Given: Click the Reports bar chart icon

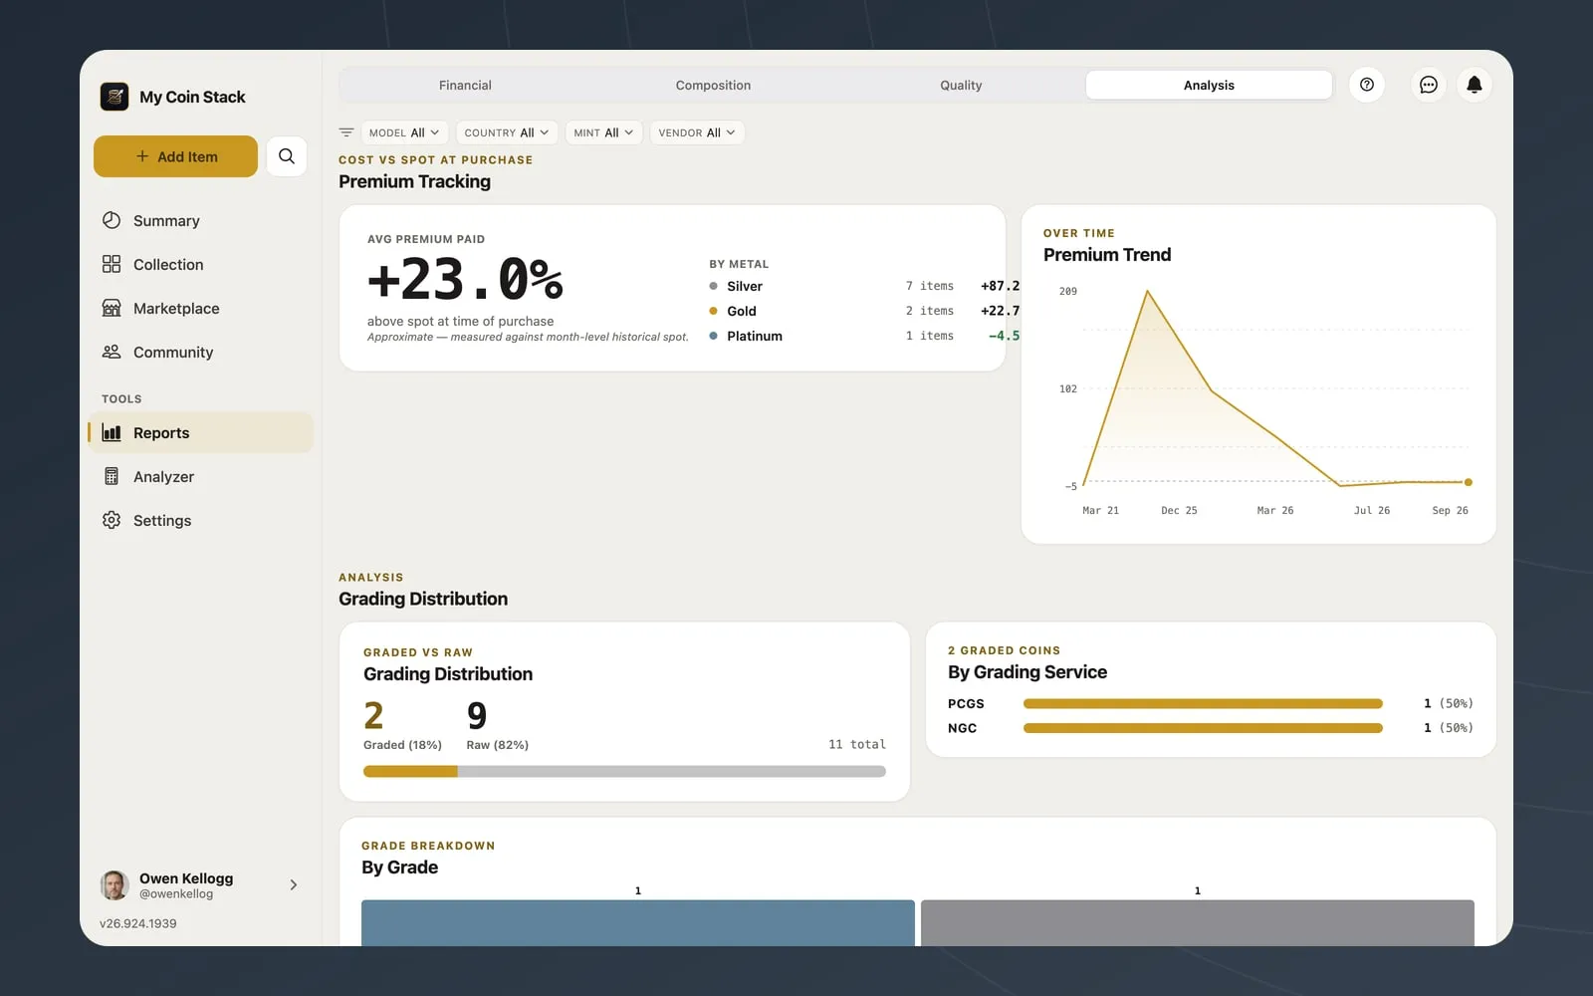Looking at the screenshot, I should coord(112,432).
